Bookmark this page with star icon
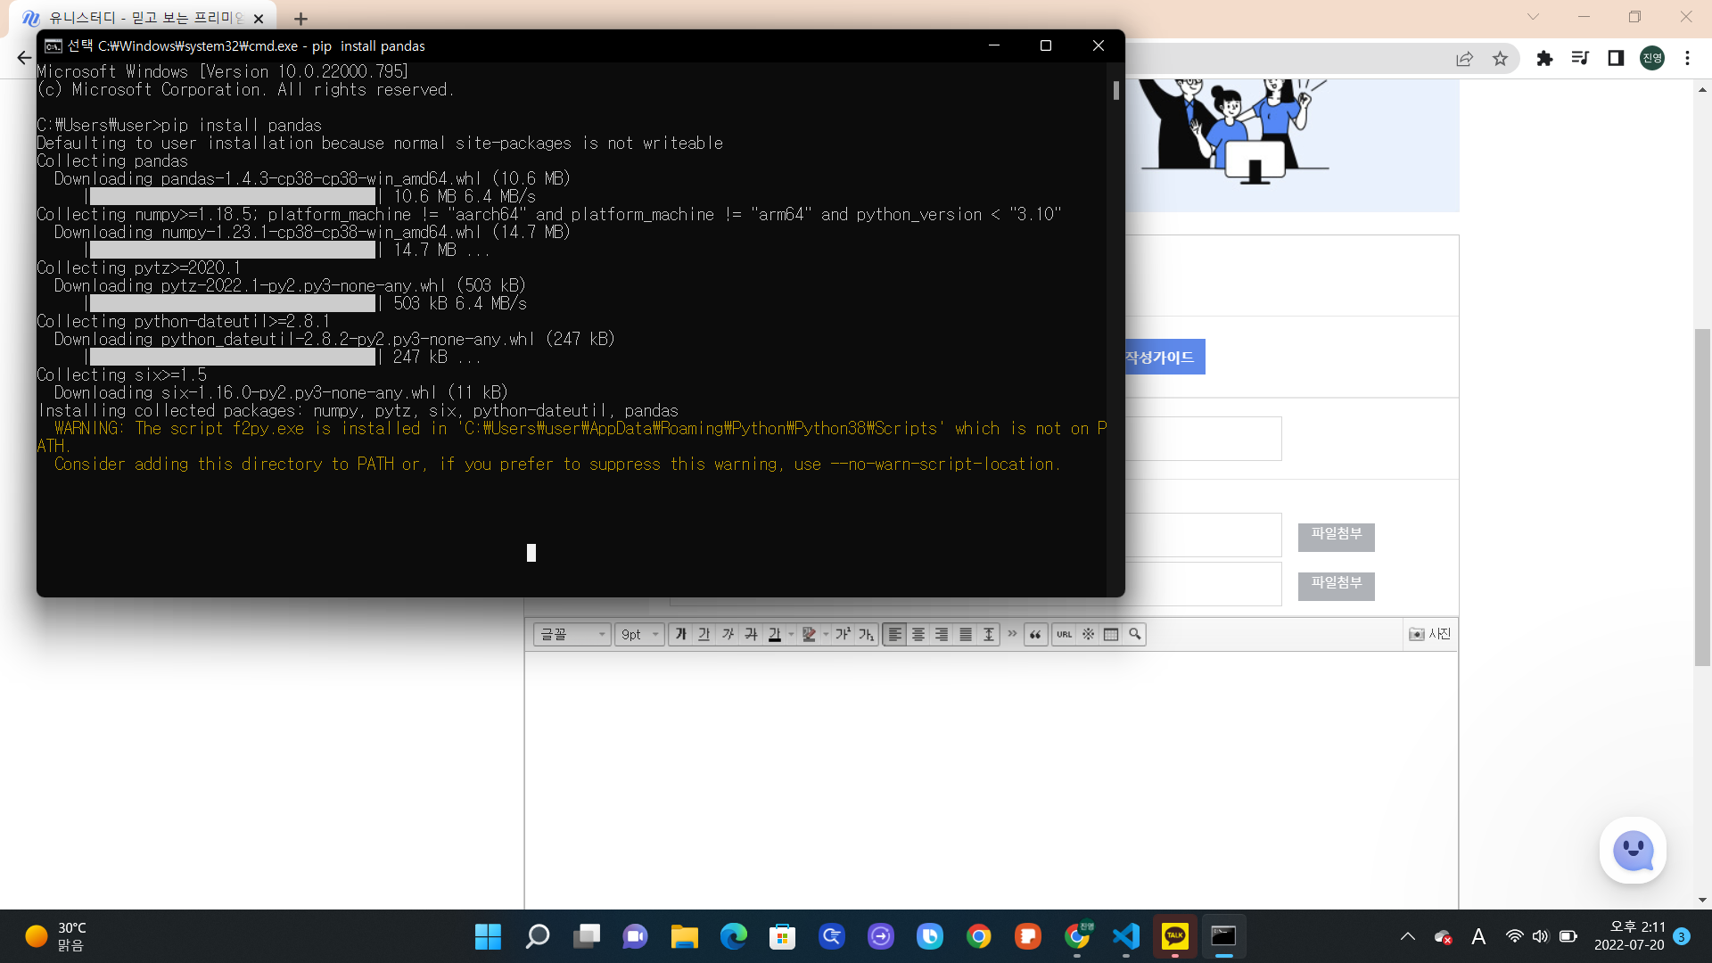Image resolution: width=1712 pixels, height=963 pixels. coord(1500,59)
